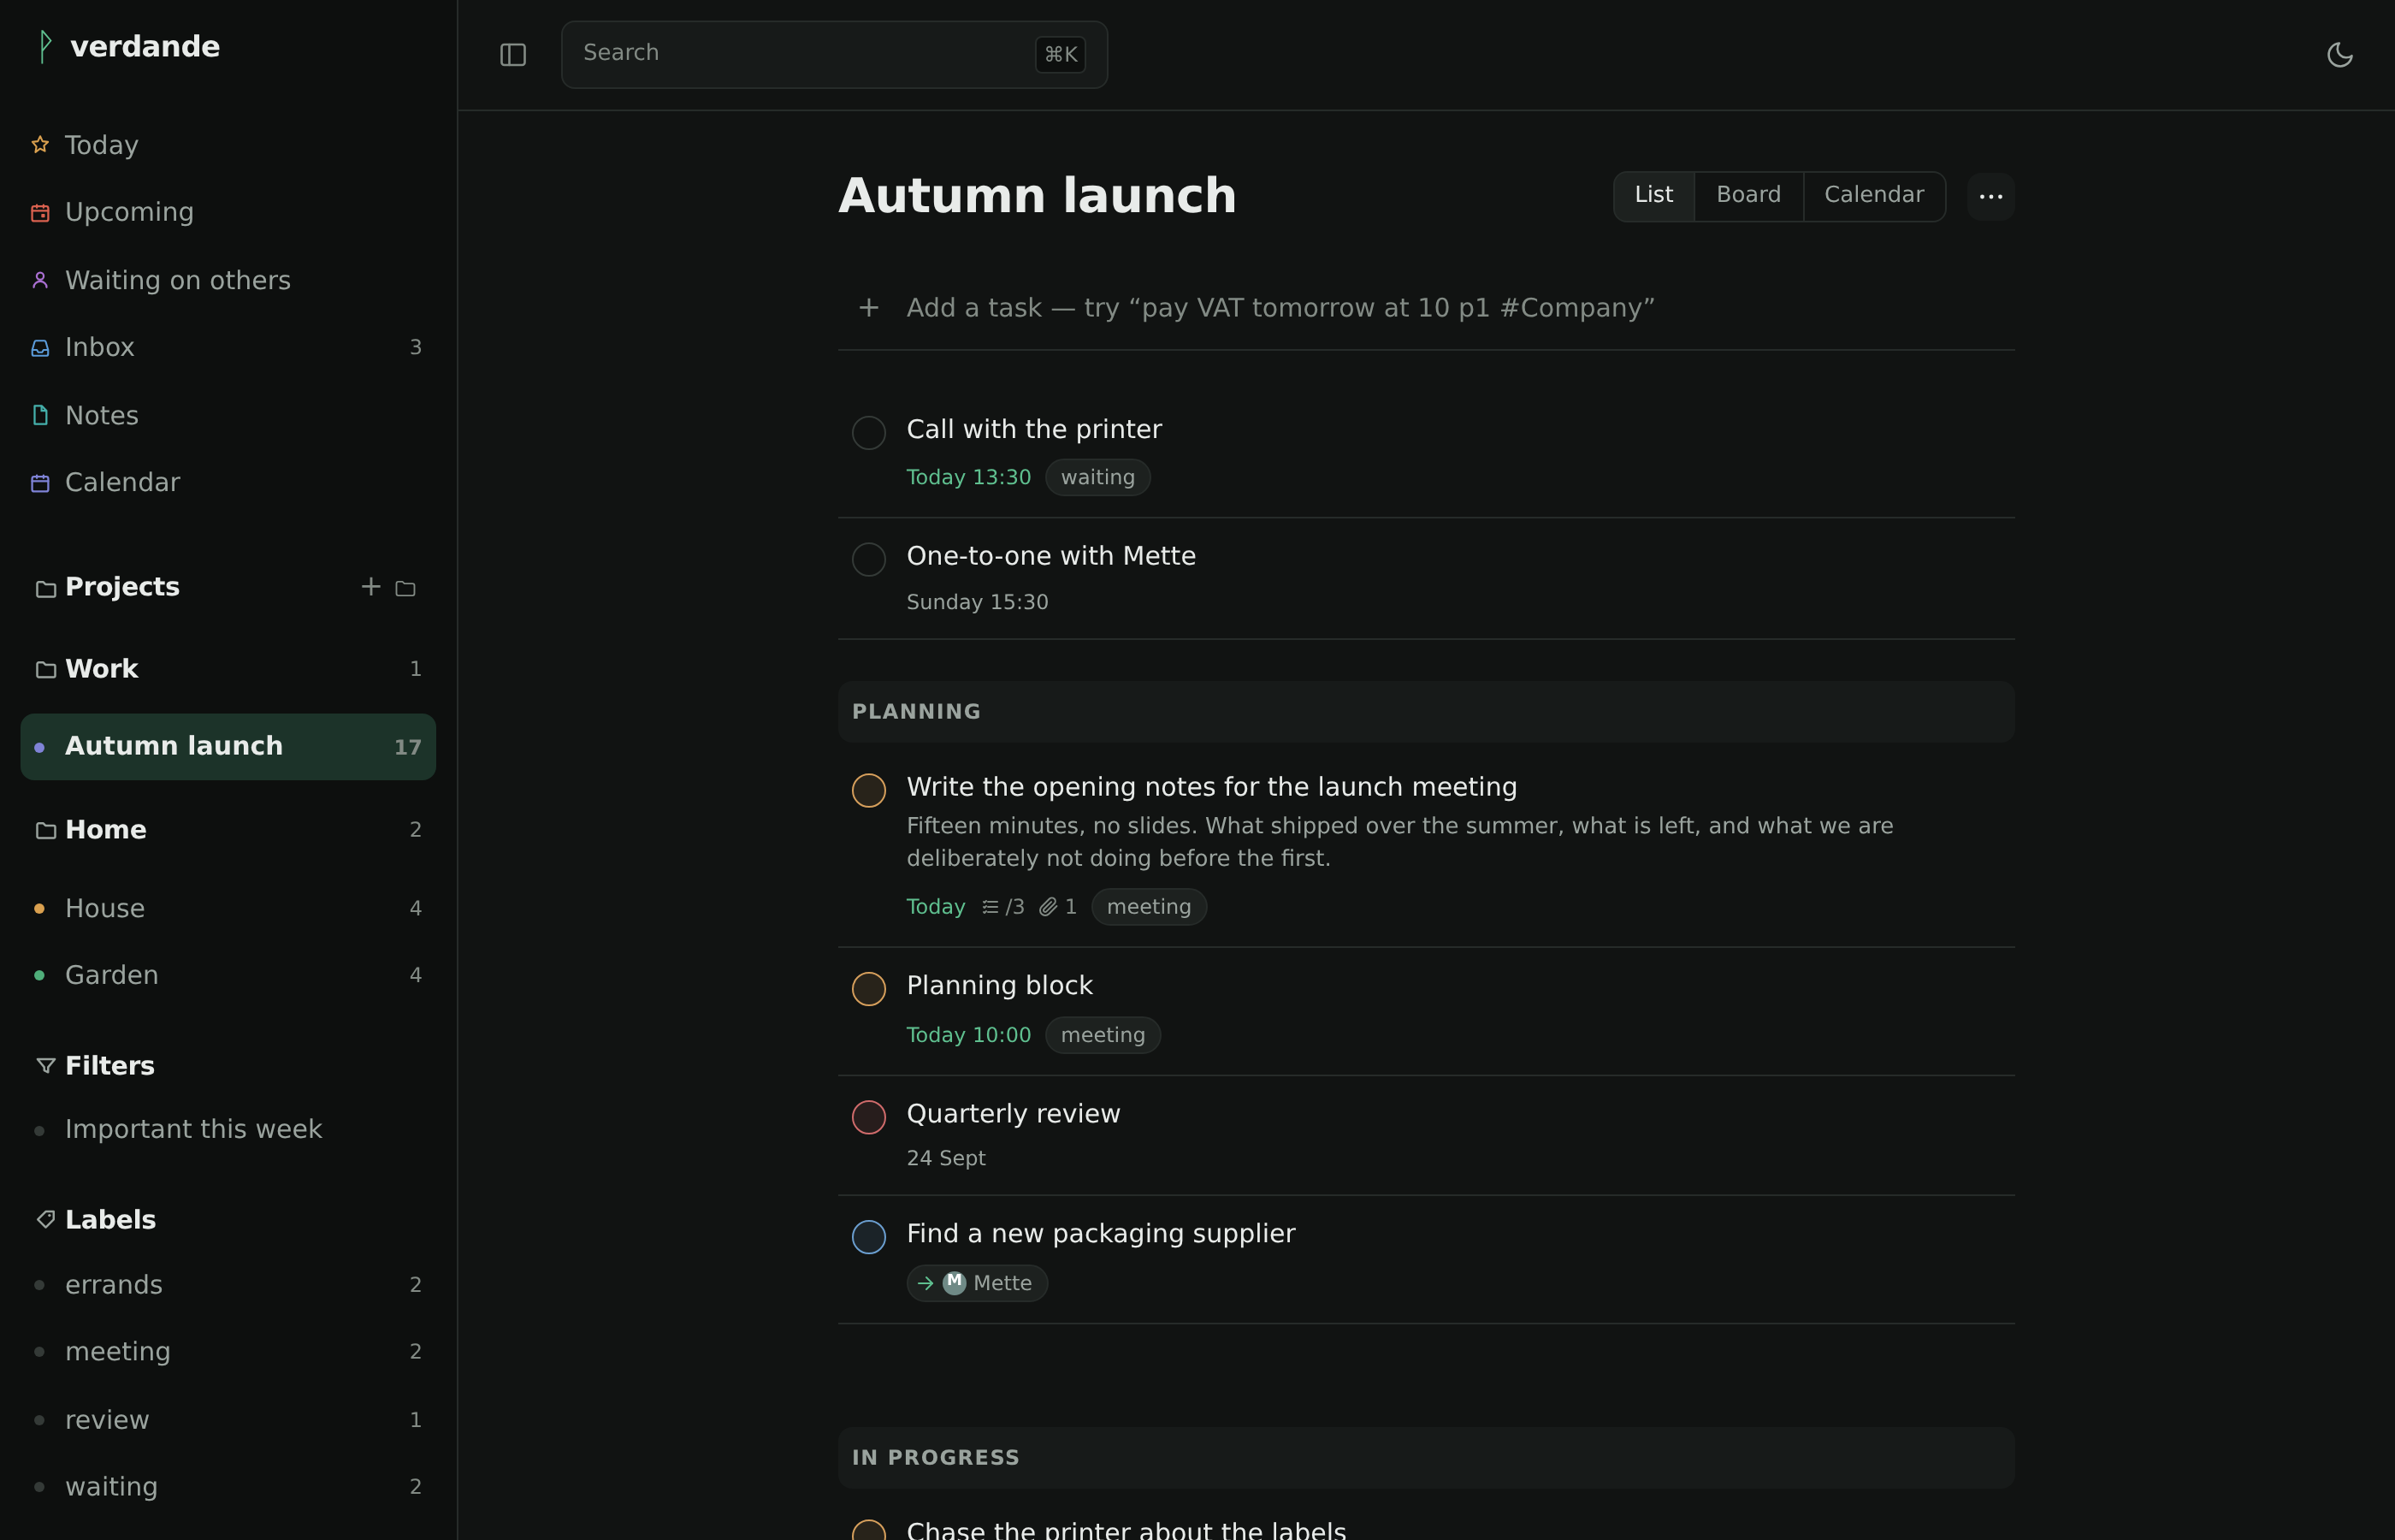The image size is (2395, 1540).
Task: Open Inbox from the sidebar
Action: tap(228, 347)
